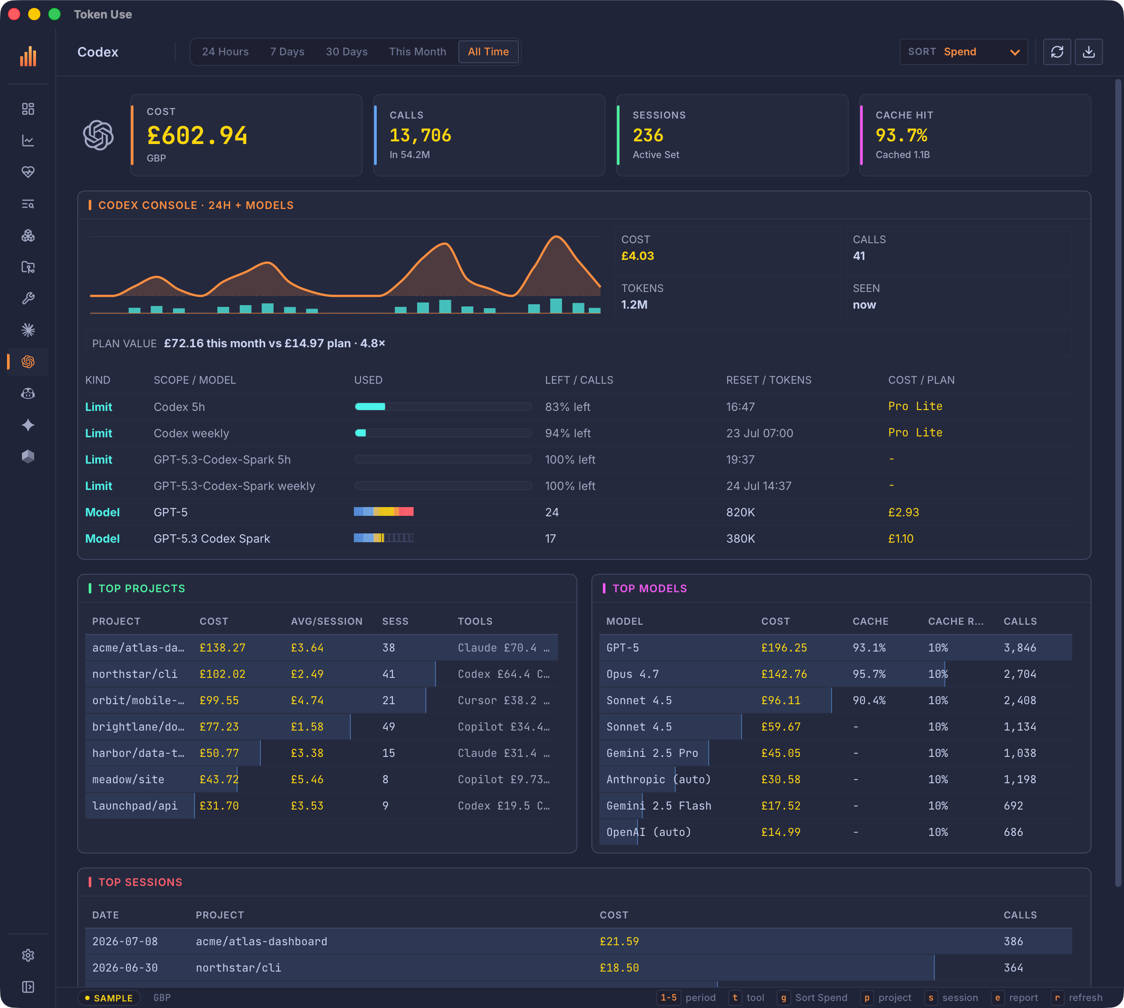Select the meadow/site project row
The width and height of the screenshot is (1124, 1008).
321,779
